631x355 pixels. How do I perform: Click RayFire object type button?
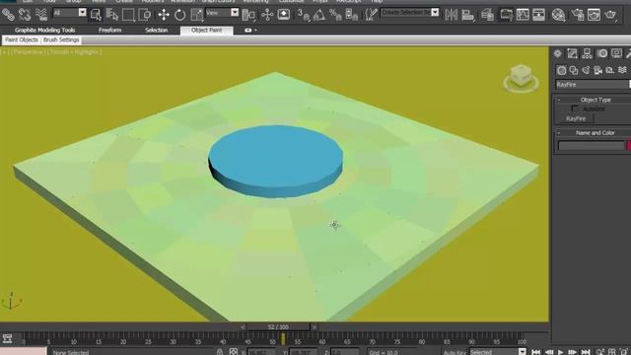(x=576, y=118)
